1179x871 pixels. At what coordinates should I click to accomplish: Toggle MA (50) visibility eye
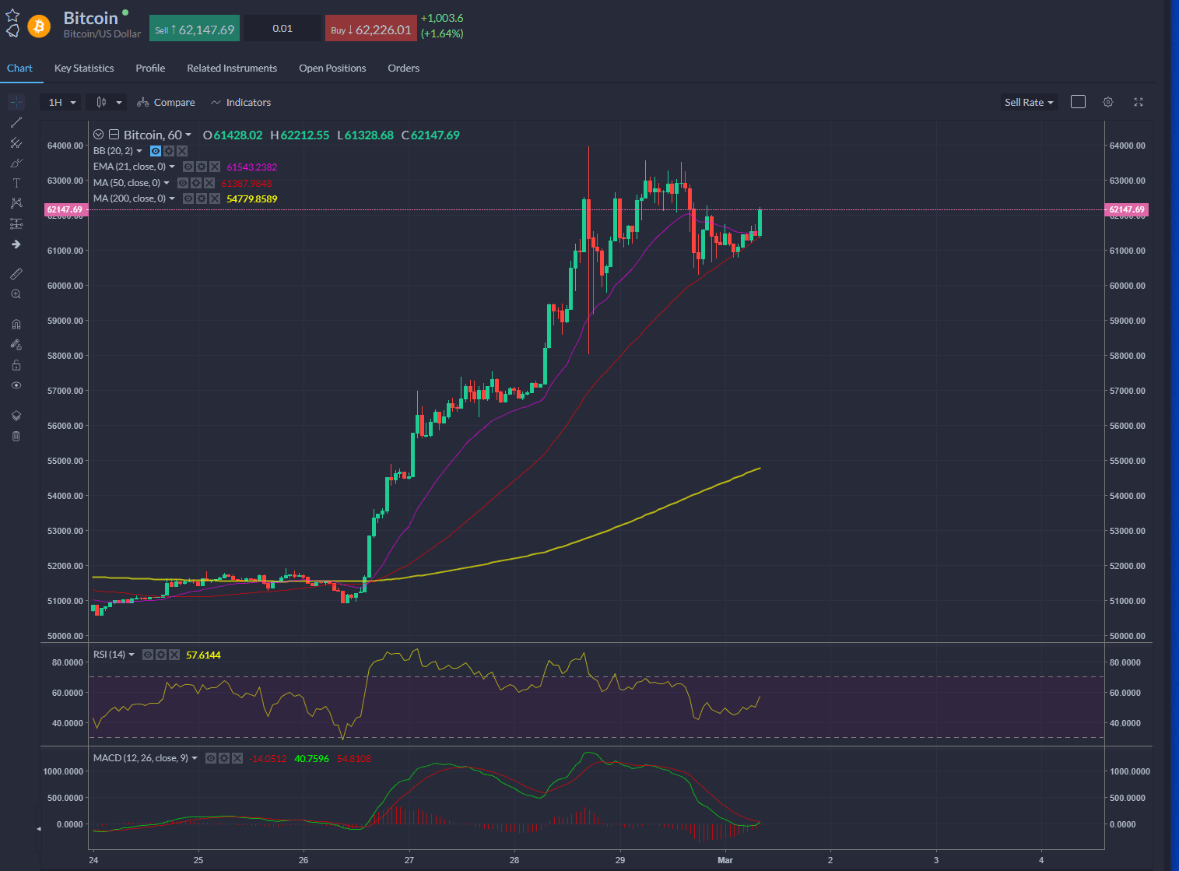183,183
